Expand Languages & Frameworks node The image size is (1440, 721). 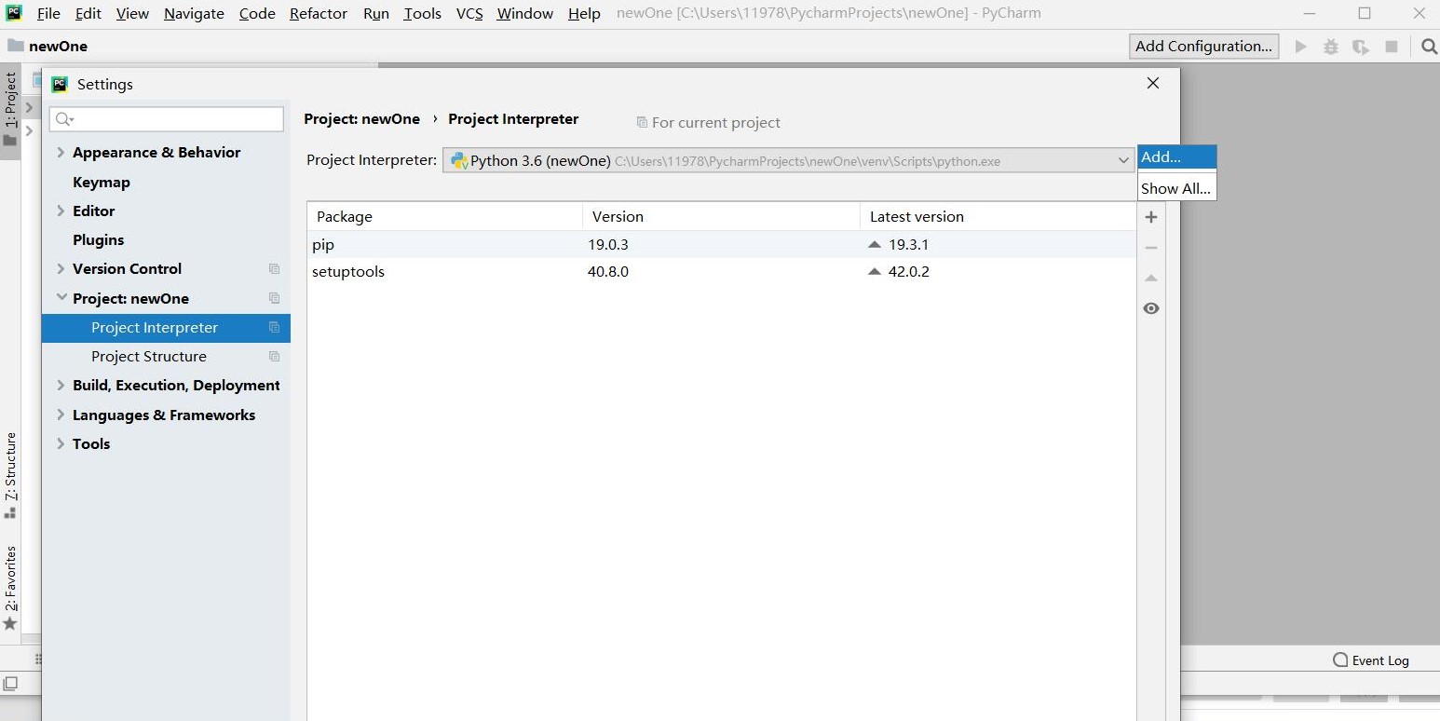point(61,415)
